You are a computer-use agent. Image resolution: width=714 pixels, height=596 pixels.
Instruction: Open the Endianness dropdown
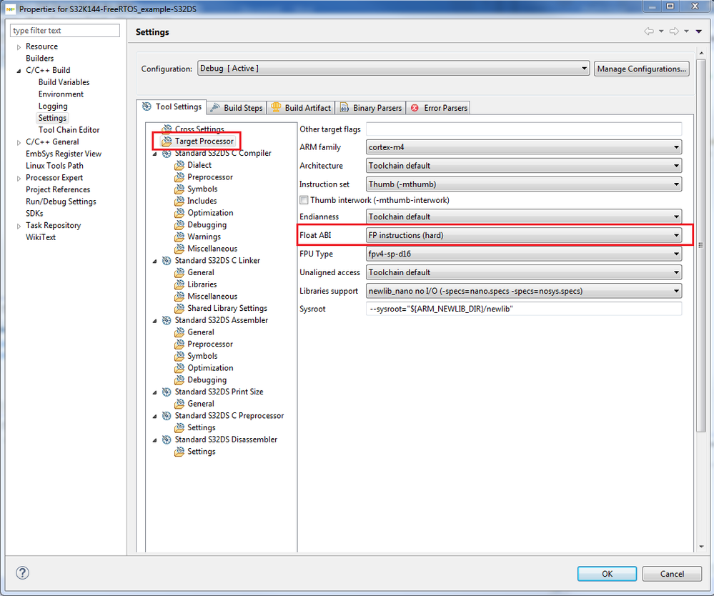coord(524,217)
